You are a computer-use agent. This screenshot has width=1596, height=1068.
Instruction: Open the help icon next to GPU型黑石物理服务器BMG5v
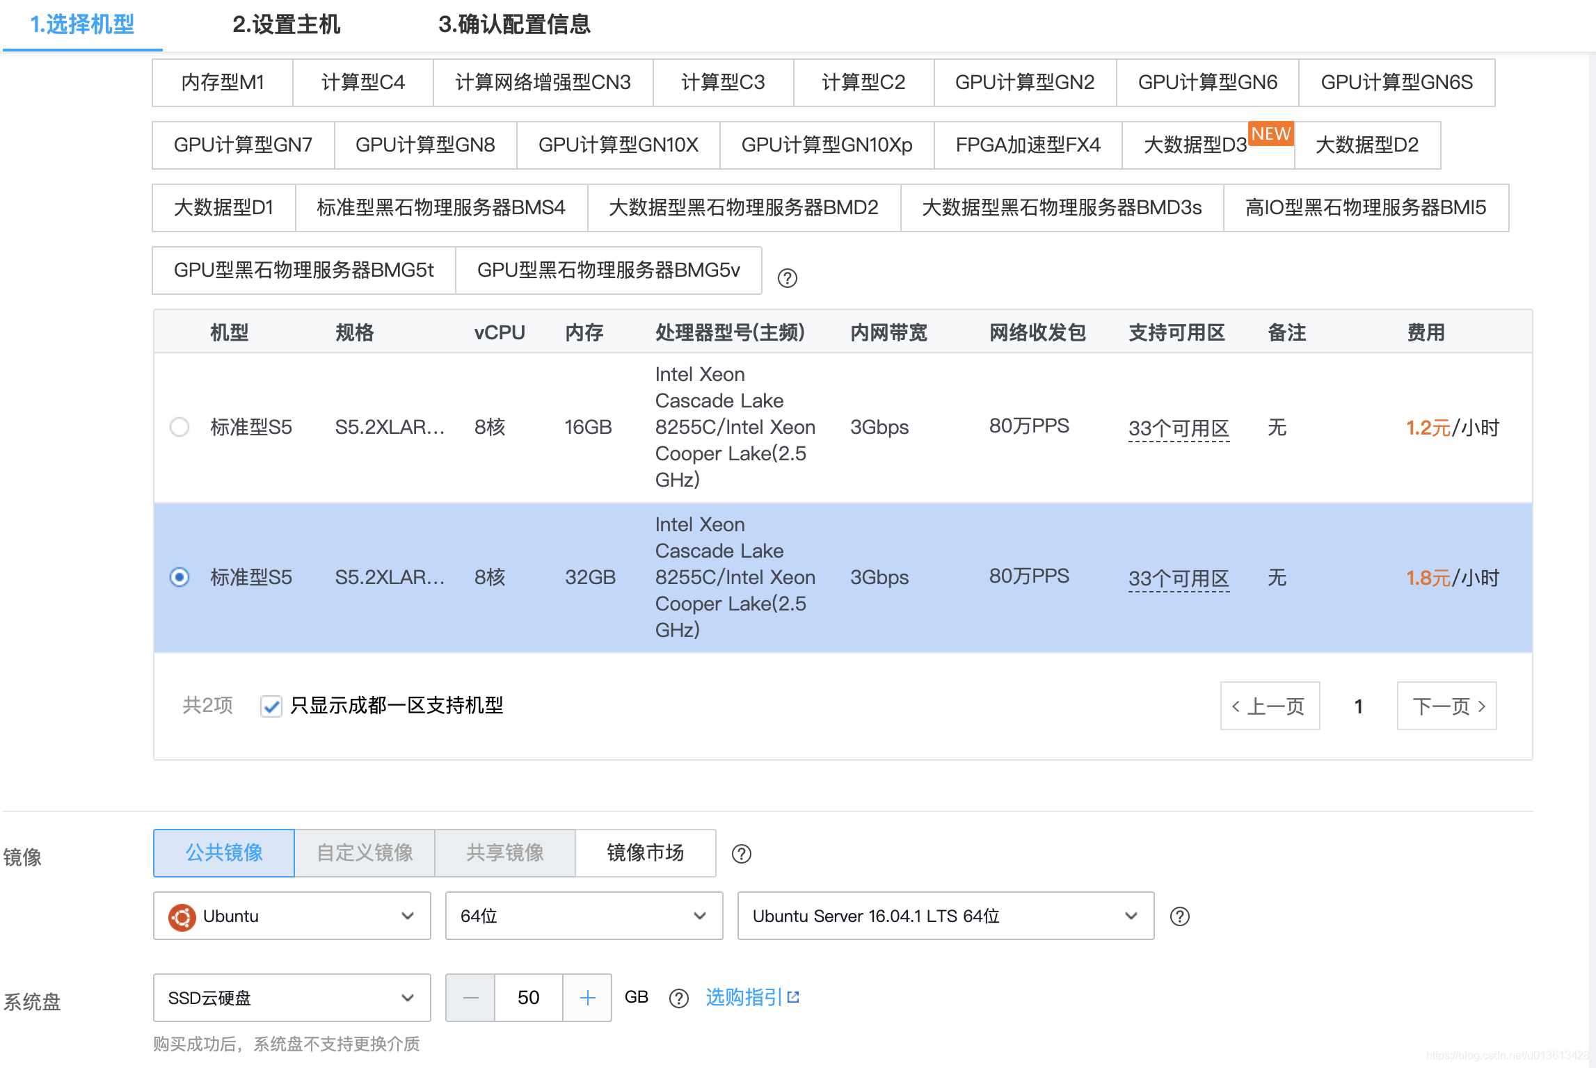click(788, 278)
